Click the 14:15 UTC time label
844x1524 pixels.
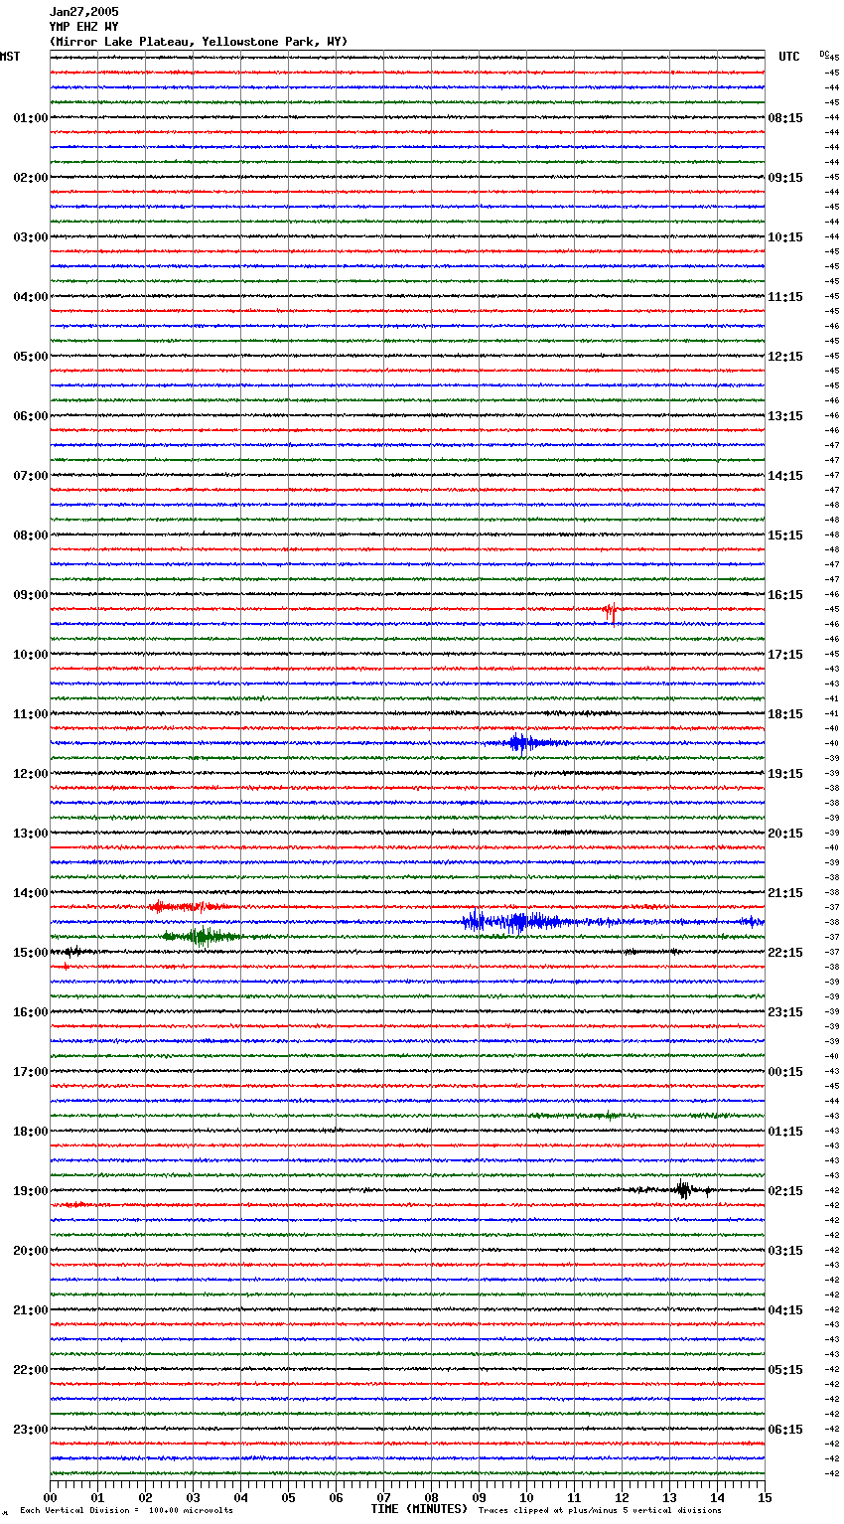(x=785, y=476)
